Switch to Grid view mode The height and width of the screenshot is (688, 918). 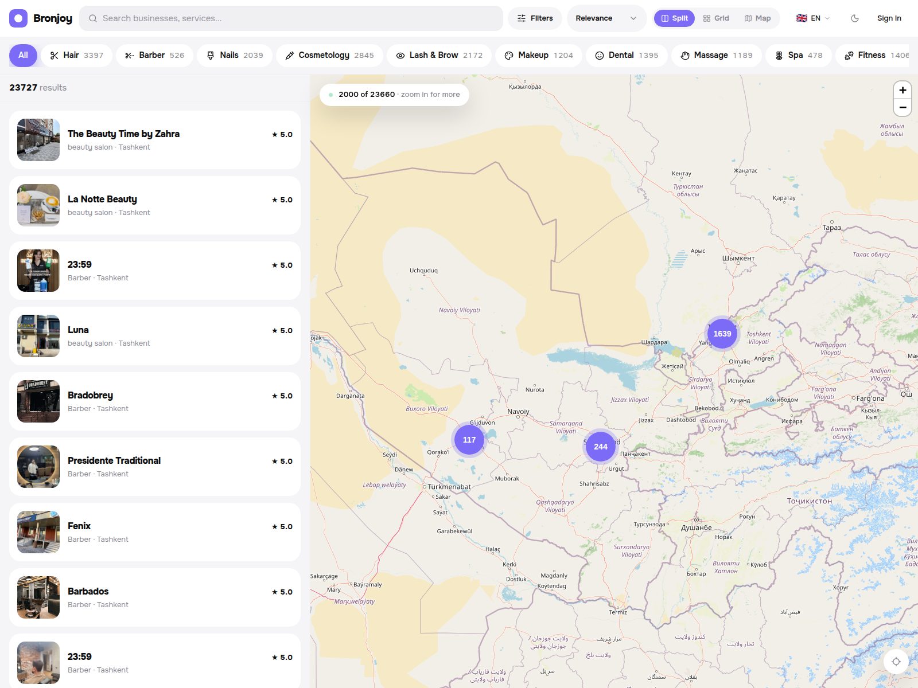715,18
